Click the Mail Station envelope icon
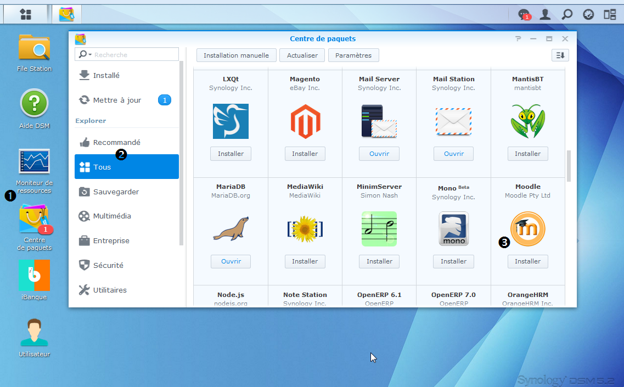 (x=454, y=121)
